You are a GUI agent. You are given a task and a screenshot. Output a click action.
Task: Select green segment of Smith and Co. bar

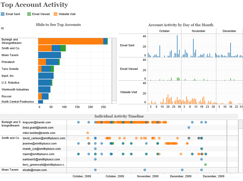pos(63,48)
